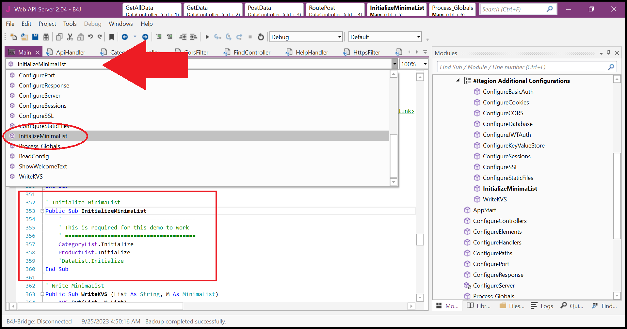This screenshot has width=627, height=329.
Task: Click the Stop debugging square icon
Action: [250, 37]
